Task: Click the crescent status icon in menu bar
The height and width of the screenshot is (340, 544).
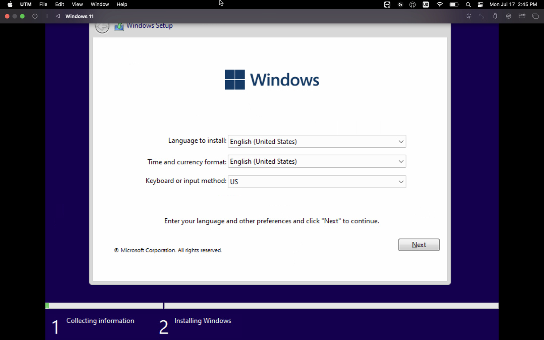Action: point(400,5)
